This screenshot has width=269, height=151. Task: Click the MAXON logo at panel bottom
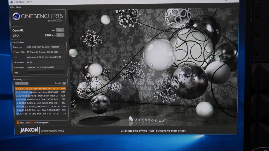point(29,130)
